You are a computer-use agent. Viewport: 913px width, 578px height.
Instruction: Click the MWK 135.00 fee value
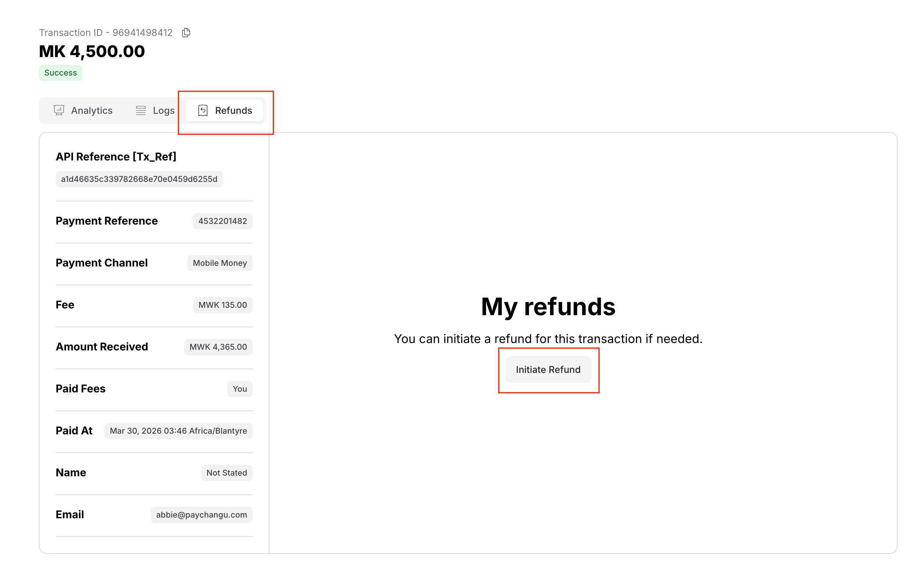[x=223, y=305]
